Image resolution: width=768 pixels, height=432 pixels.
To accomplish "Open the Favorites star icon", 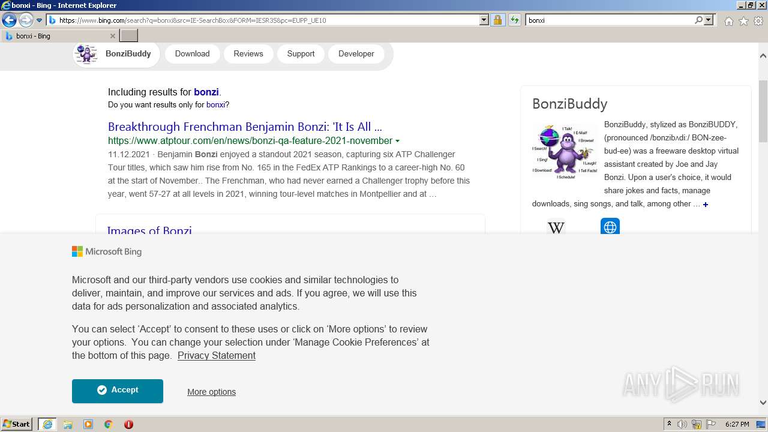I will (743, 21).
